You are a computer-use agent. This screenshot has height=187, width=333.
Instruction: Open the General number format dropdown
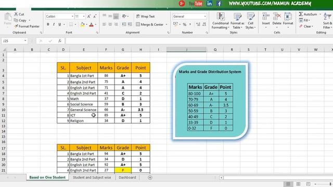point(204,16)
